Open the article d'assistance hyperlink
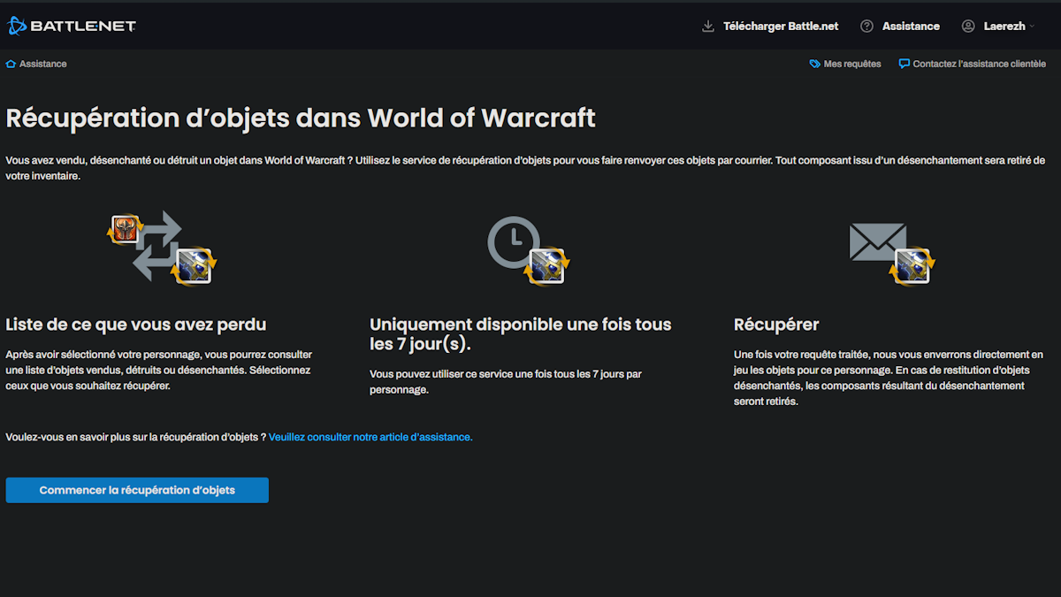The width and height of the screenshot is (1061, 597). [x=370, y=437]
